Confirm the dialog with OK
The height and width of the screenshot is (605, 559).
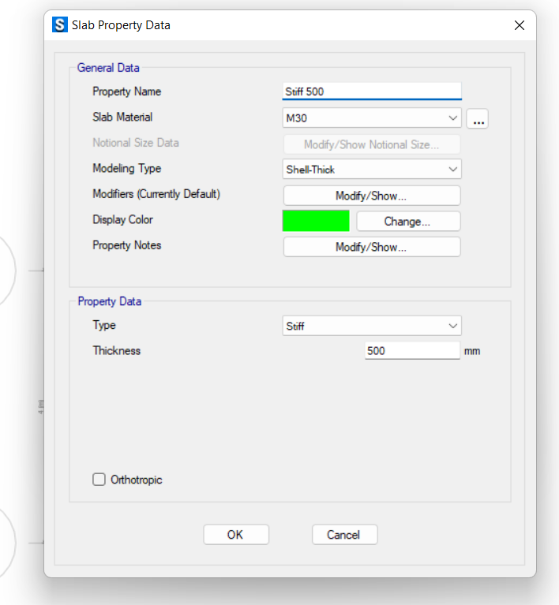pyautogui.click(x=236, y=535)
